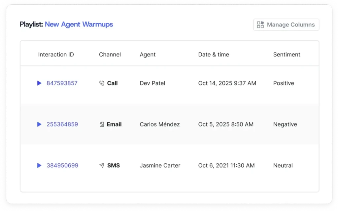The image size is (338, 211).
Task: Click the Agent column header
Action: coord(147,54)
